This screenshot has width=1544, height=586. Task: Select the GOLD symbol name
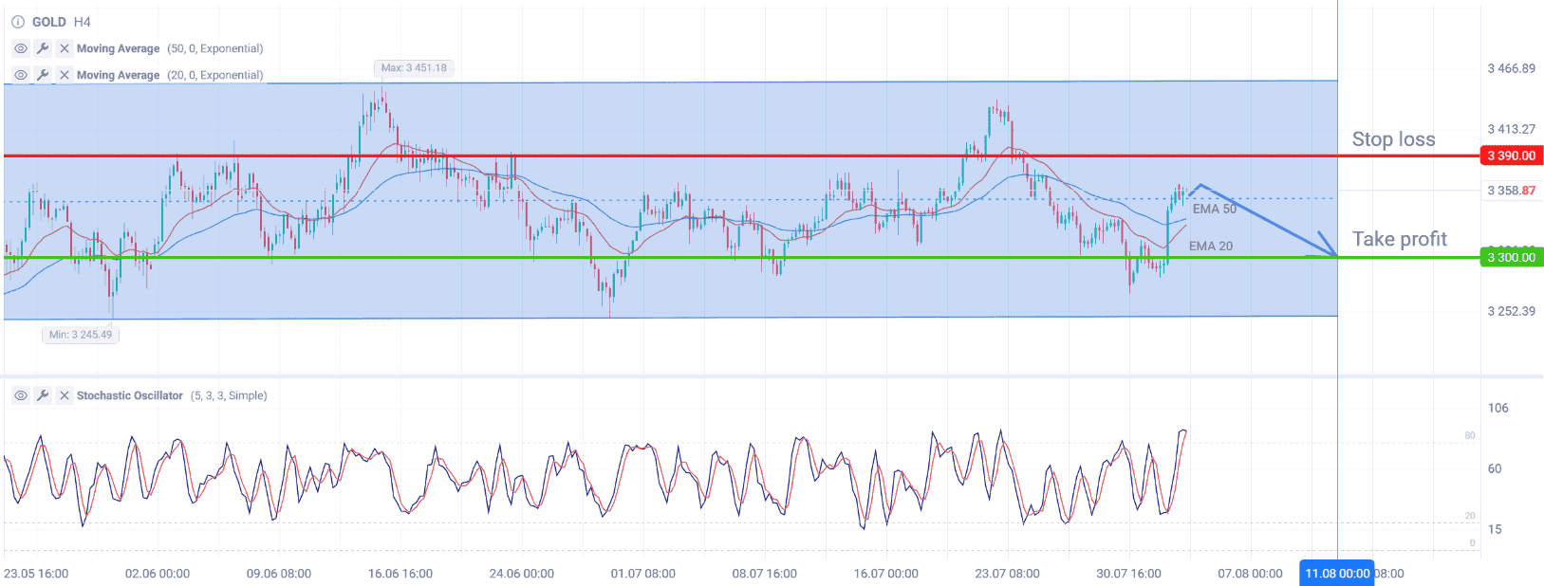click(49, 22)
